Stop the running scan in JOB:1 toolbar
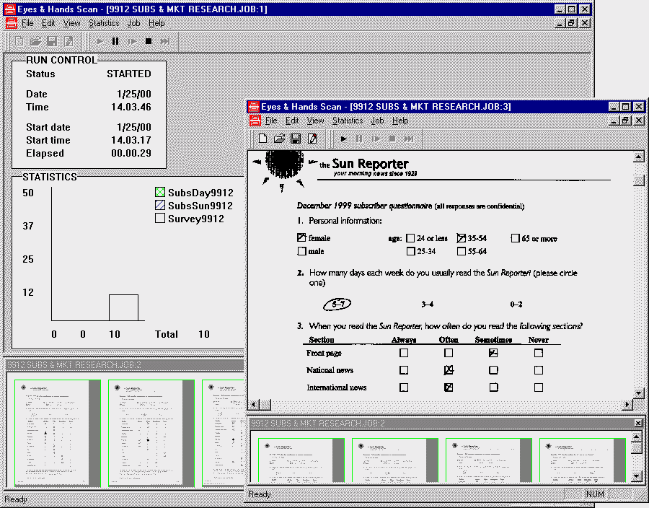 point(148,41)
